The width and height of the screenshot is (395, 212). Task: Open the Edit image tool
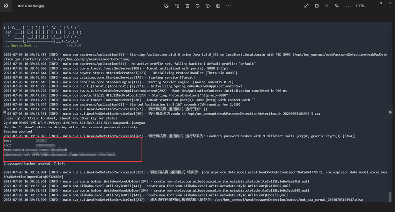click(x=166, y=6)
